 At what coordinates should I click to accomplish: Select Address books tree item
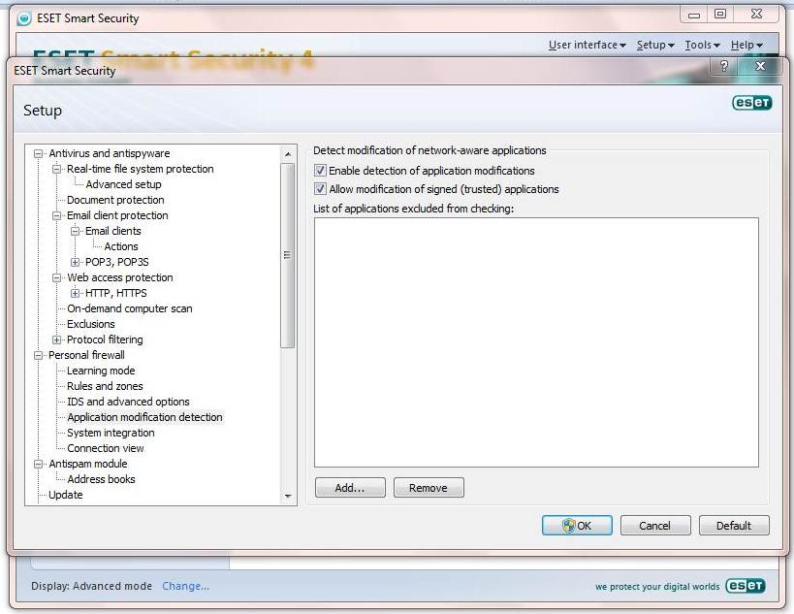[x=101, y=479]
